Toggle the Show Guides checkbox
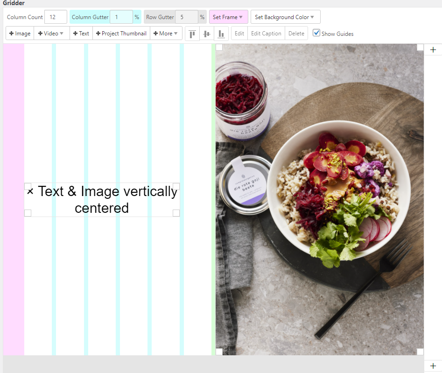 coord(316,33)
